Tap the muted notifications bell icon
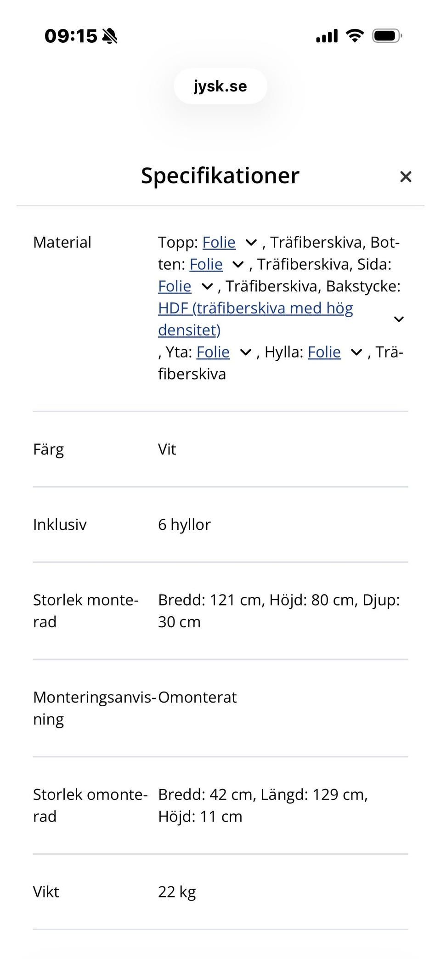Viewport: 441px width, 959px height. click(110, 35)
